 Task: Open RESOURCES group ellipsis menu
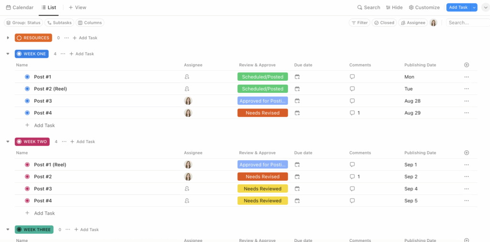66,38
